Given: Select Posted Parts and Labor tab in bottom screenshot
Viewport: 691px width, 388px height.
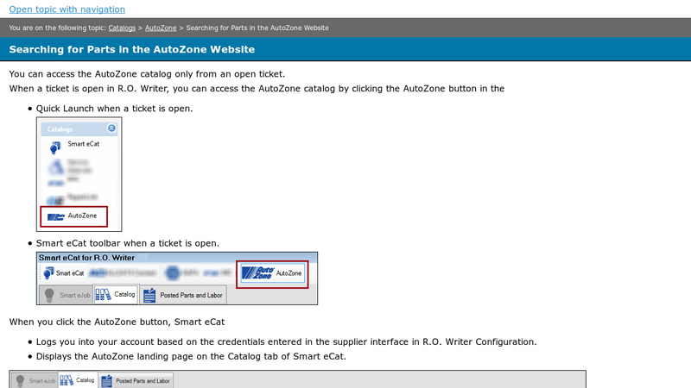Looking at the screenshot, I should click(136, 380).
